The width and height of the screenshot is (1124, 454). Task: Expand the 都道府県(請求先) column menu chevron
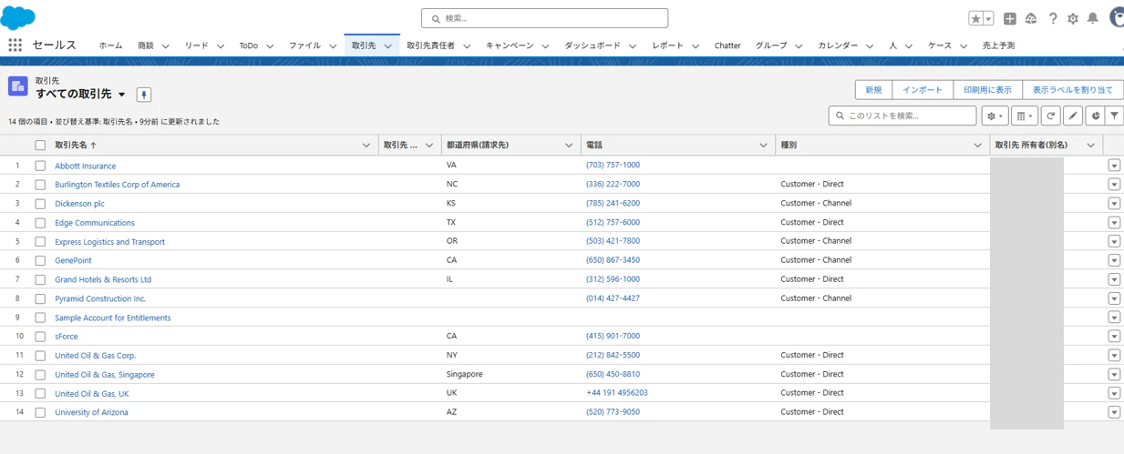569,146
